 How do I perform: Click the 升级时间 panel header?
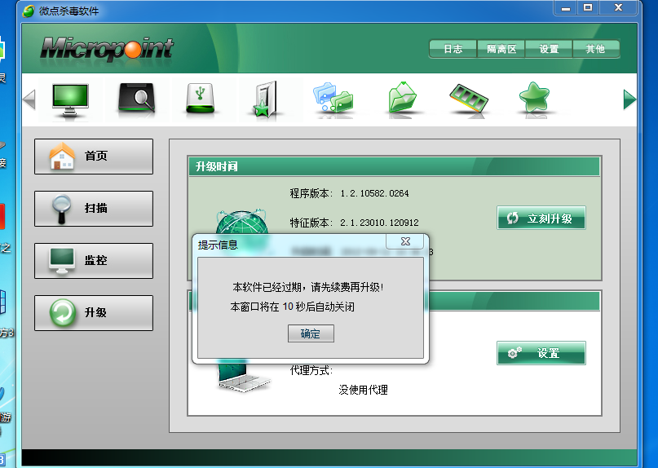tap(394, 166)
